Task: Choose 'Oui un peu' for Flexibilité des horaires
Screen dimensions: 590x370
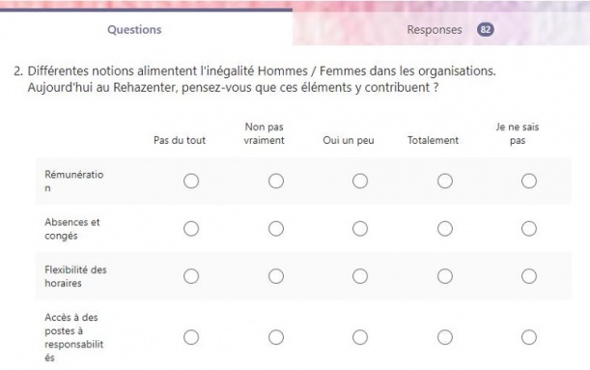Action: tap(360, 276)
